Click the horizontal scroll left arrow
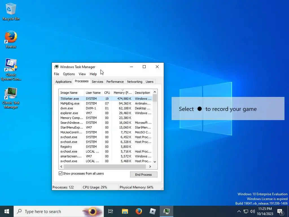The image size is (289, 217). tap(61, 166)
